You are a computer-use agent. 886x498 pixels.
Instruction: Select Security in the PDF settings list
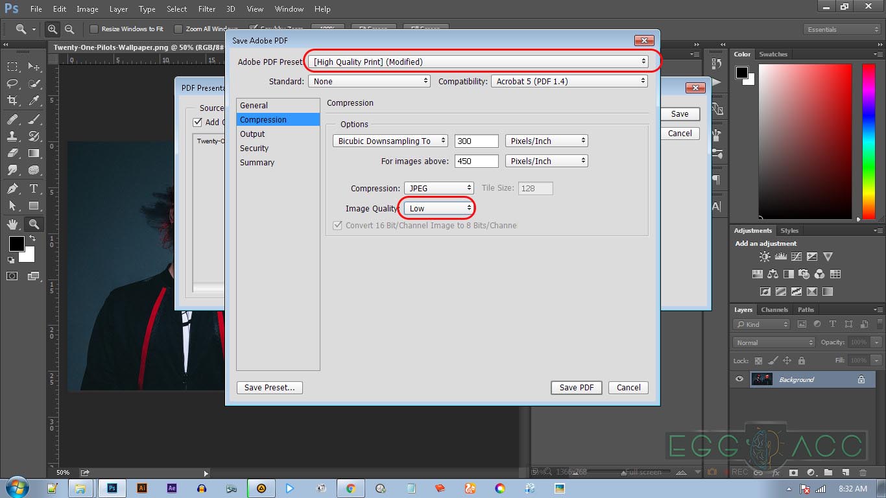coord(254,148)
